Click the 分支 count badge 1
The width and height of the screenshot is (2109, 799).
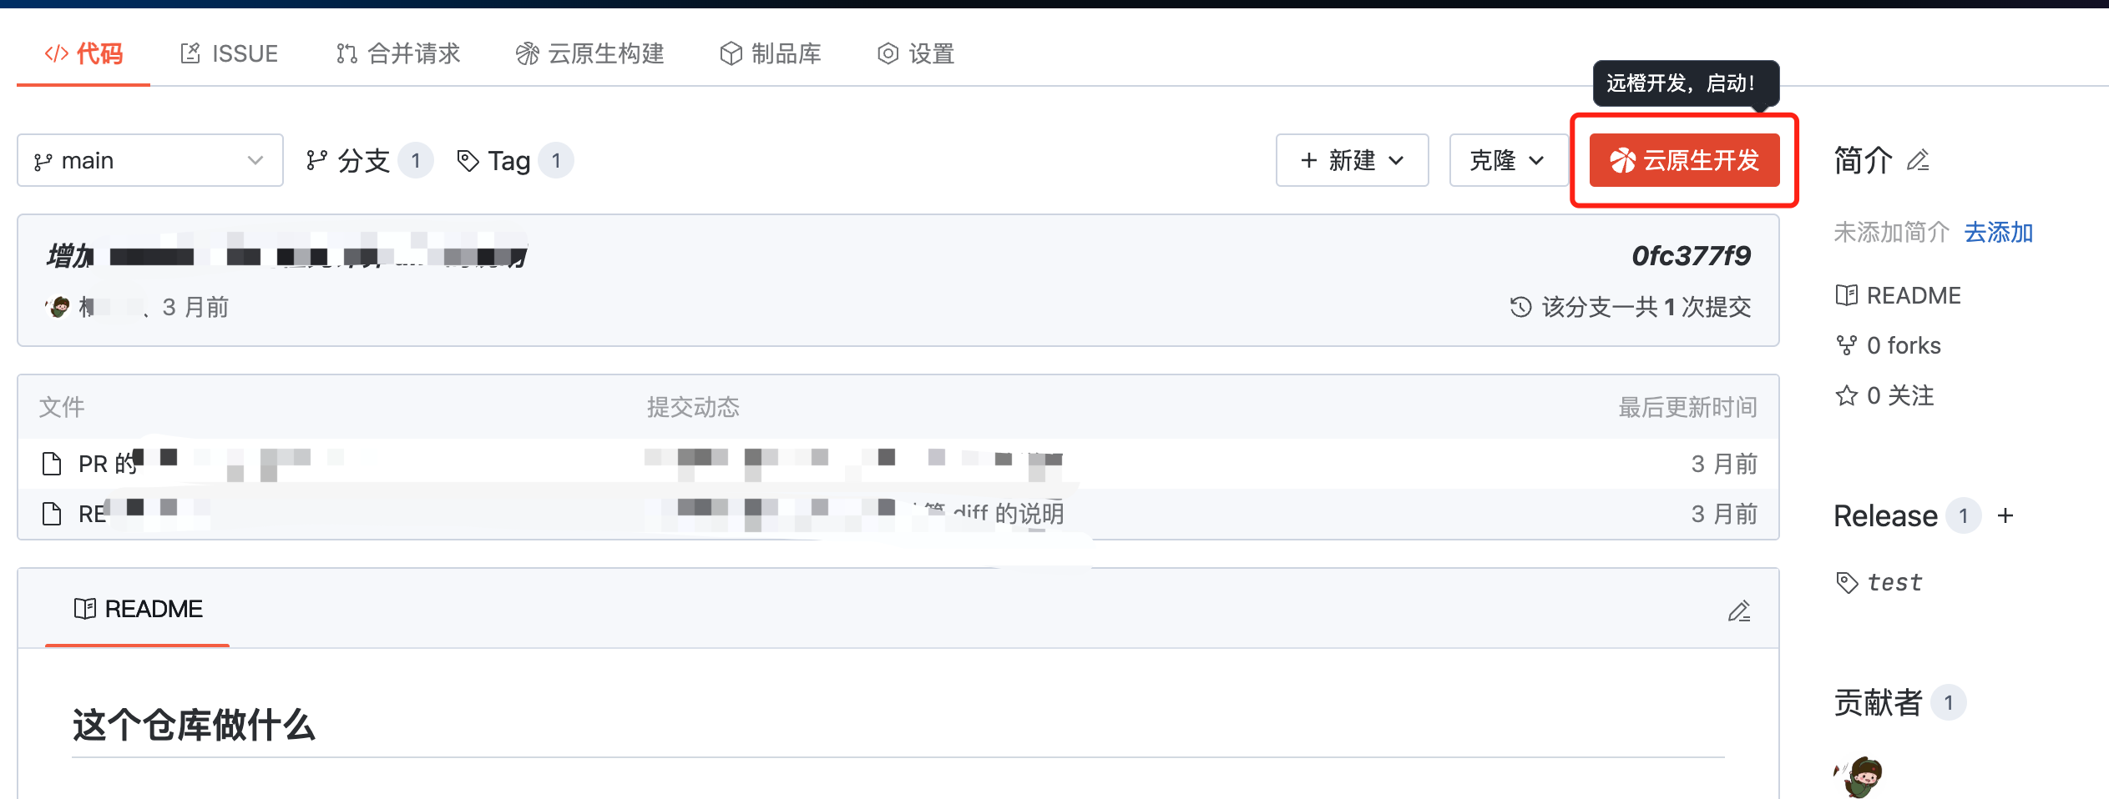[416, 160]
